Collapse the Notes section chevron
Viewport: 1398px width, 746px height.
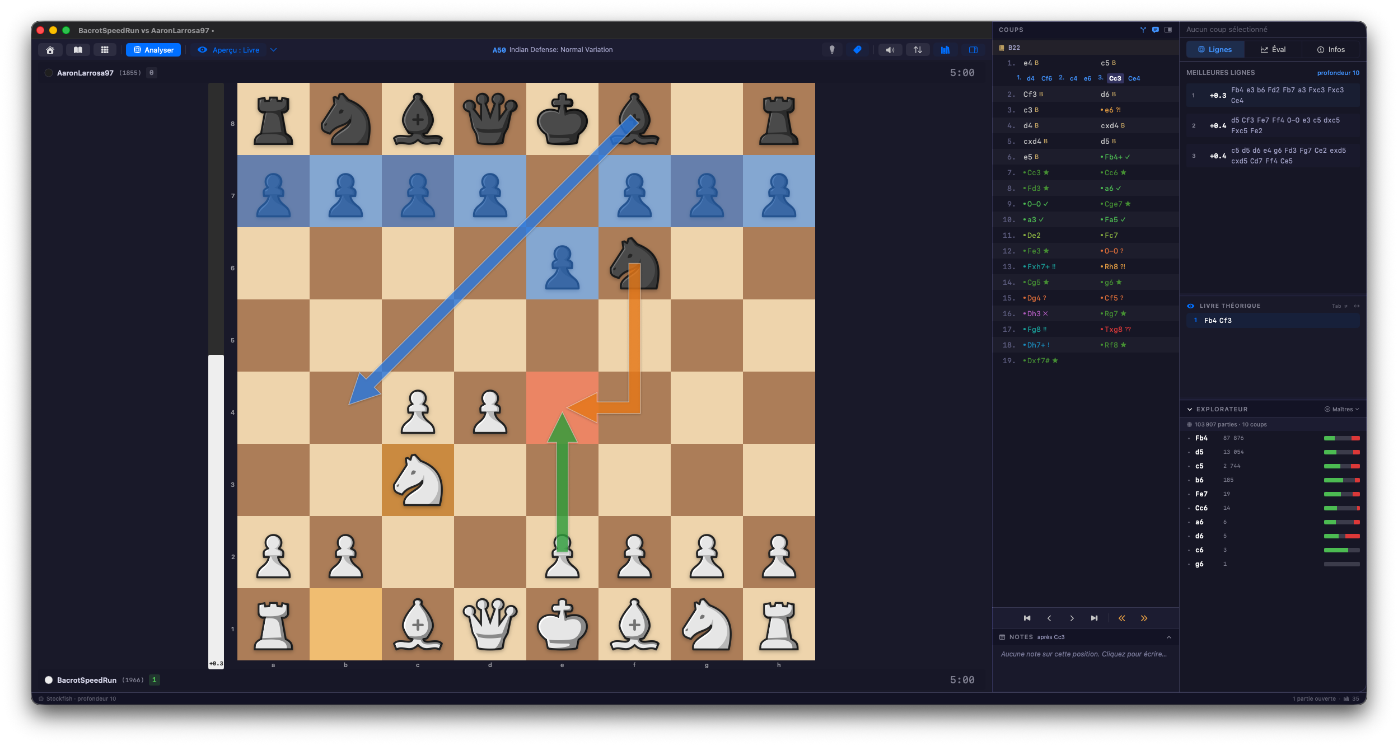1169,637
